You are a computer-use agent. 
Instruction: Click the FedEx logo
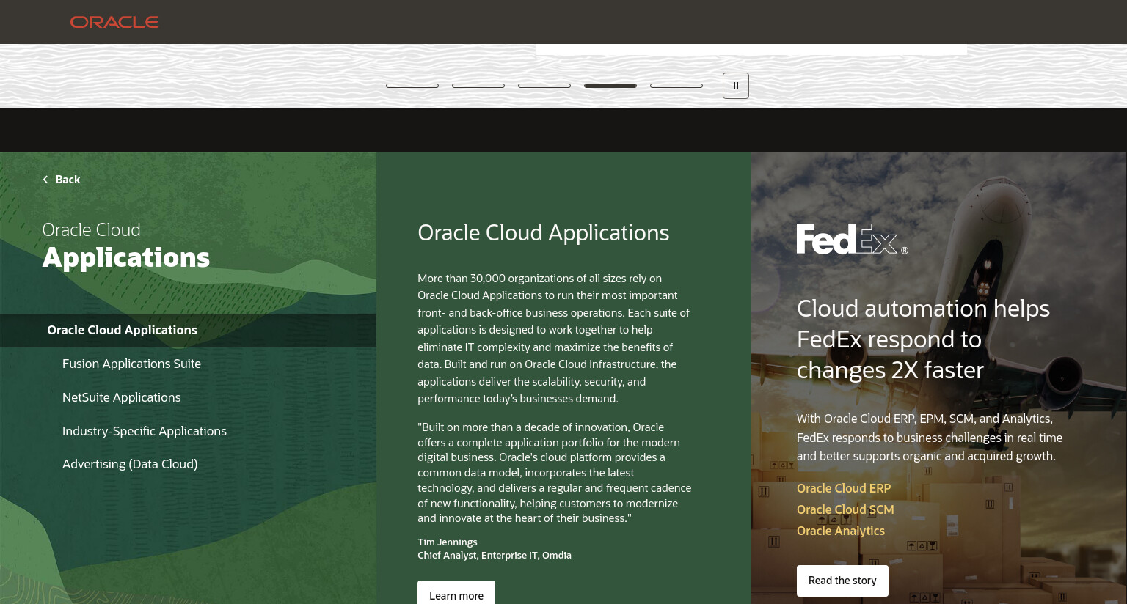pos(853,239)
